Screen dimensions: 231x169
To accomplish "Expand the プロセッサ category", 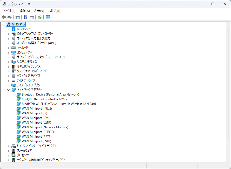I will click(x=8, y=155).
